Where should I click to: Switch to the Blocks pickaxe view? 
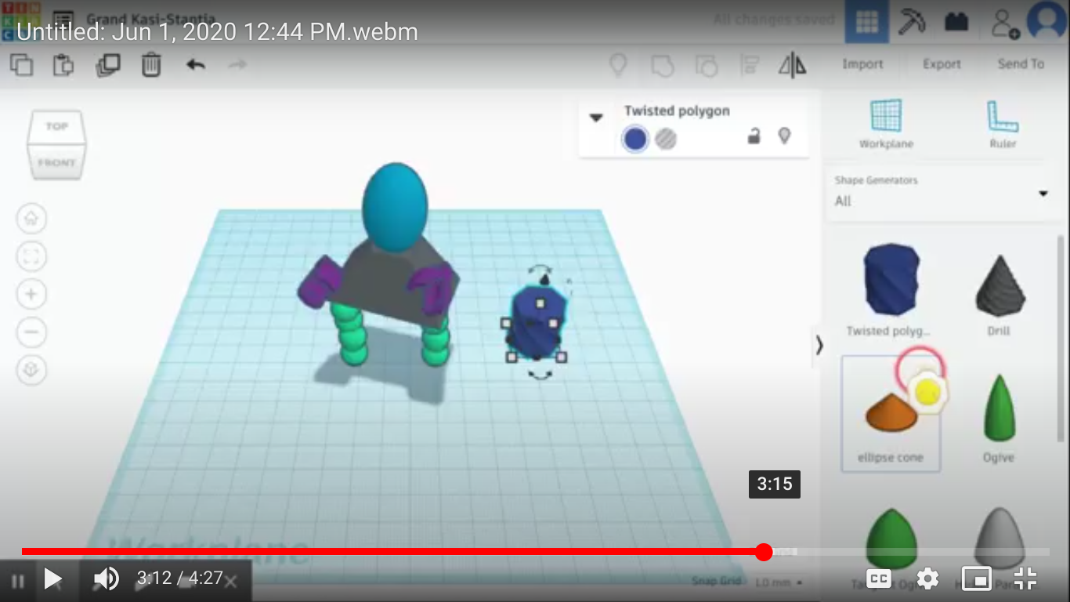912,21
